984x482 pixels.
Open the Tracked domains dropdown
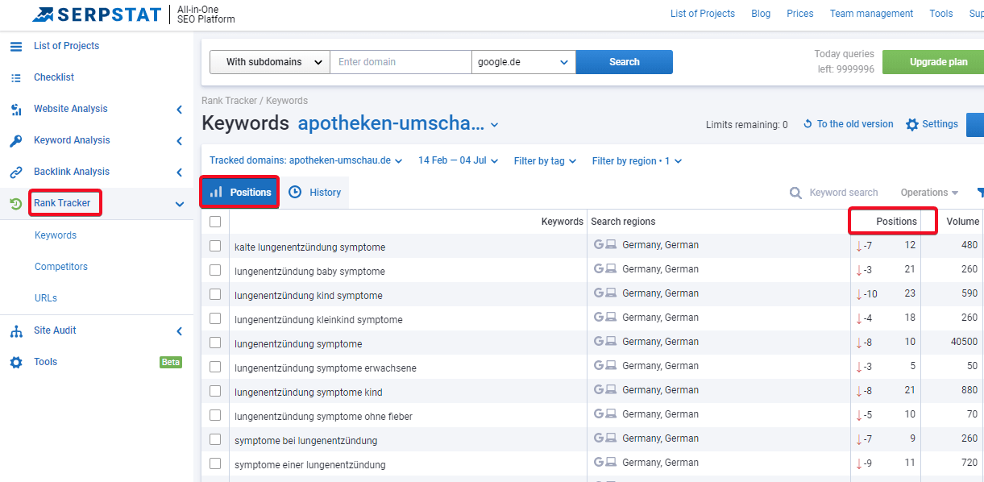(x=306, y=160)
